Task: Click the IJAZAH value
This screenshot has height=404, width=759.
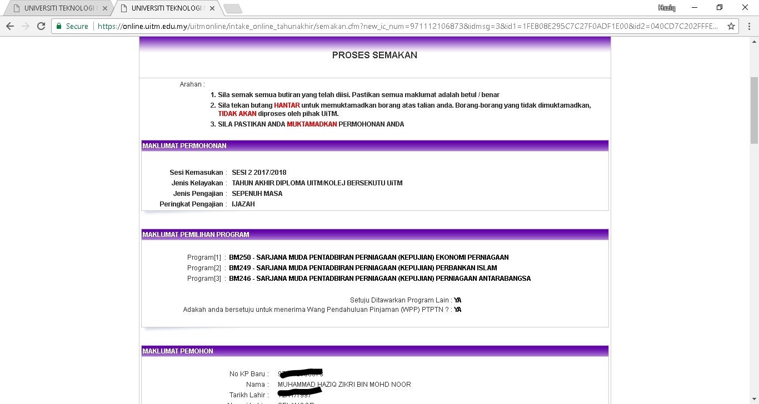Action: 243,204
